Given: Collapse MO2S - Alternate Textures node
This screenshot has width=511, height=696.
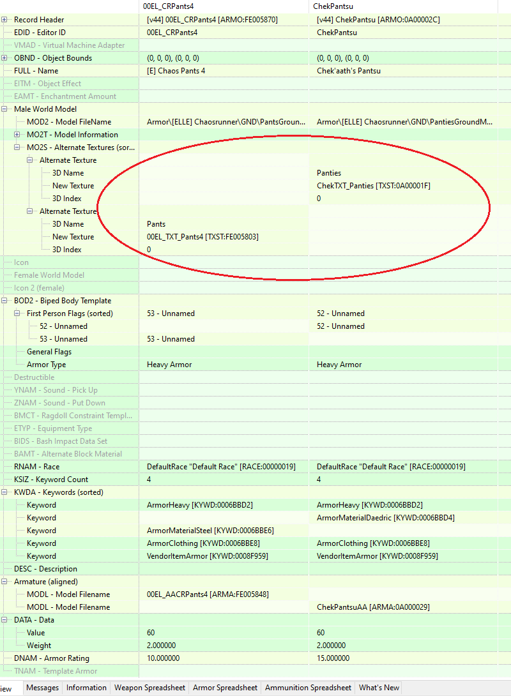Looking at the screenshot, I should coord(17,148).
